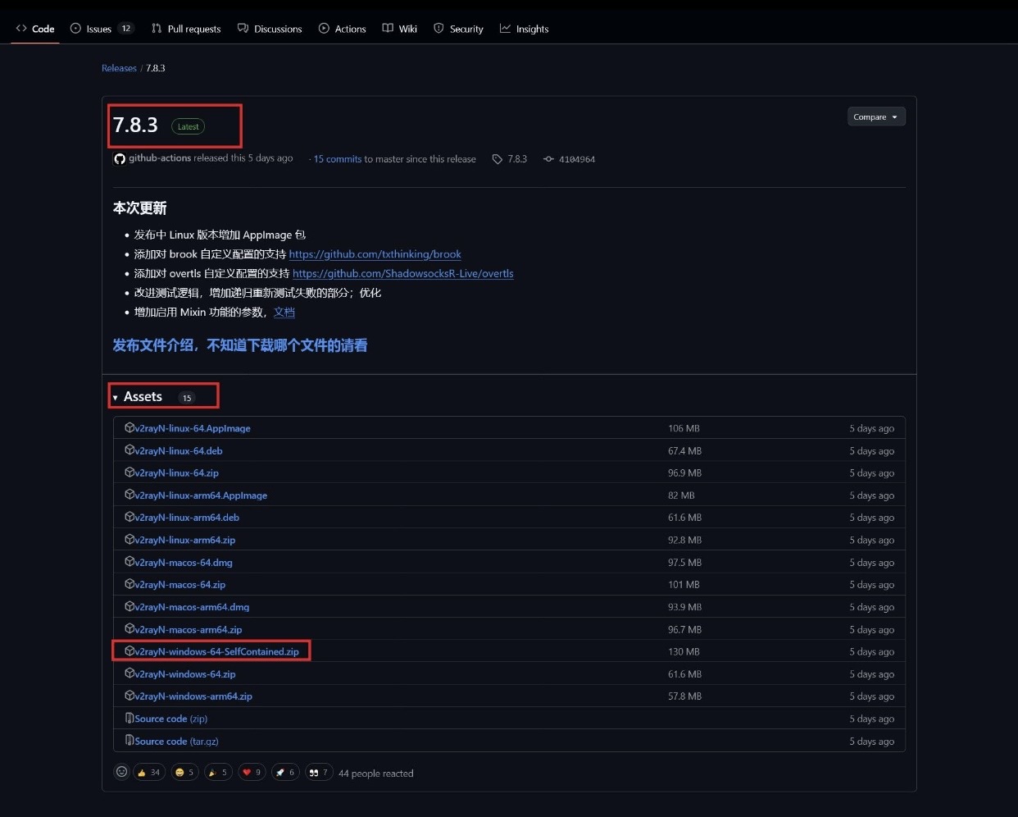Screen dimensions: 1018x817
Task: Download v2rayN-windows-arm64.zip
Action: click(x=193, y=696)
